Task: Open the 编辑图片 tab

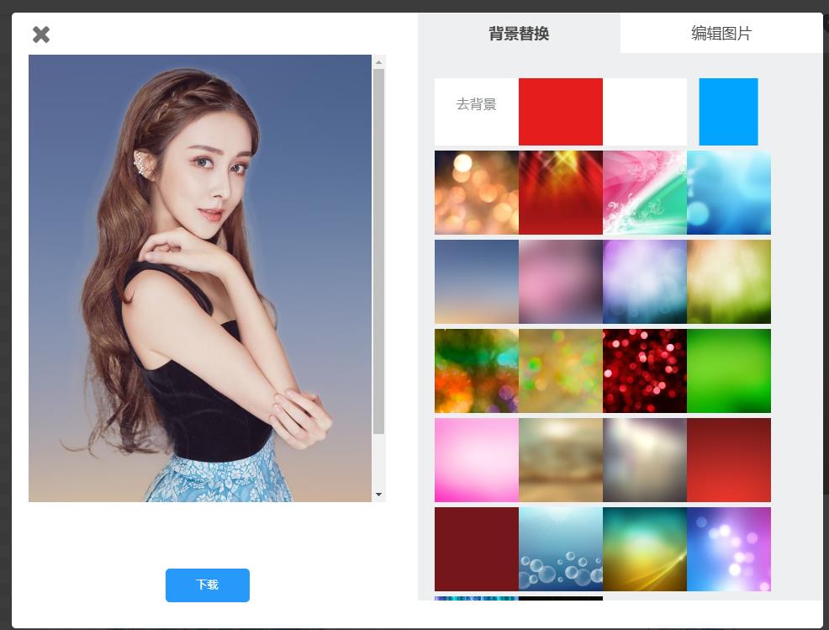Action: [x=721, y=34]
